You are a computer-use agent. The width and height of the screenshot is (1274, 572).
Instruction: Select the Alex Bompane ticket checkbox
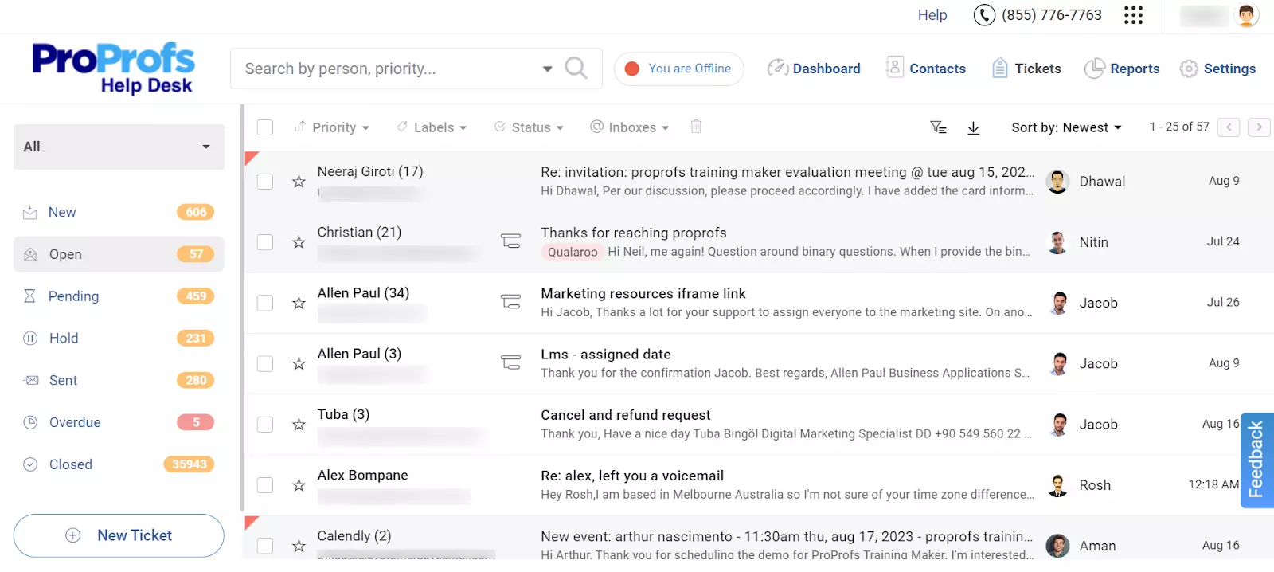coord(265,485)
